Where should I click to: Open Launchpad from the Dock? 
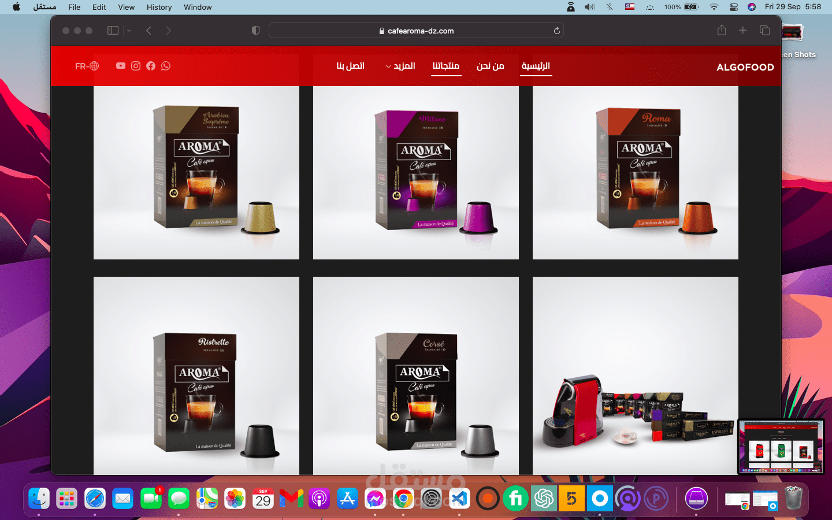pos(67,499)
